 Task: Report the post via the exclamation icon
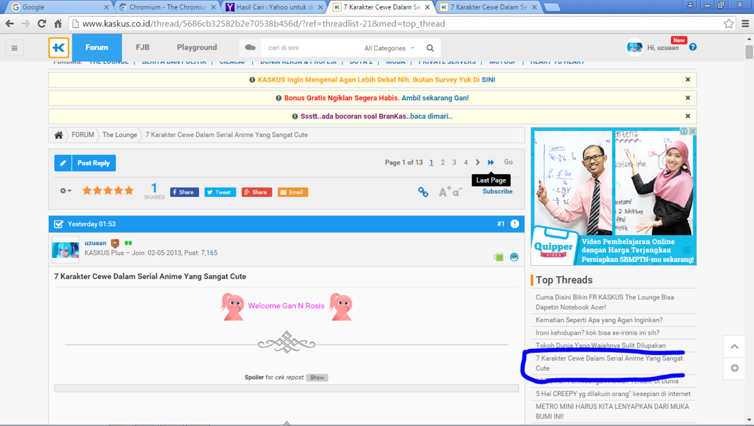pyautogui.click(x=514, y=224)
